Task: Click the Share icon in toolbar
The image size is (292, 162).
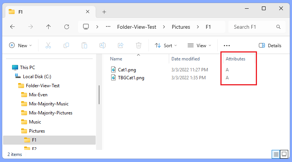Action: click(121, 45)
